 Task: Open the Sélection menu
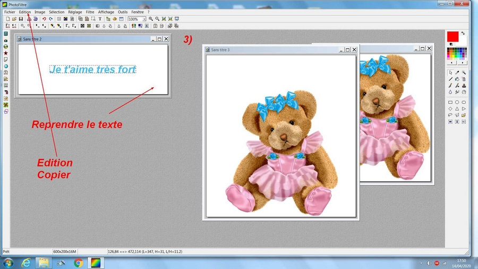coord(56,12)
